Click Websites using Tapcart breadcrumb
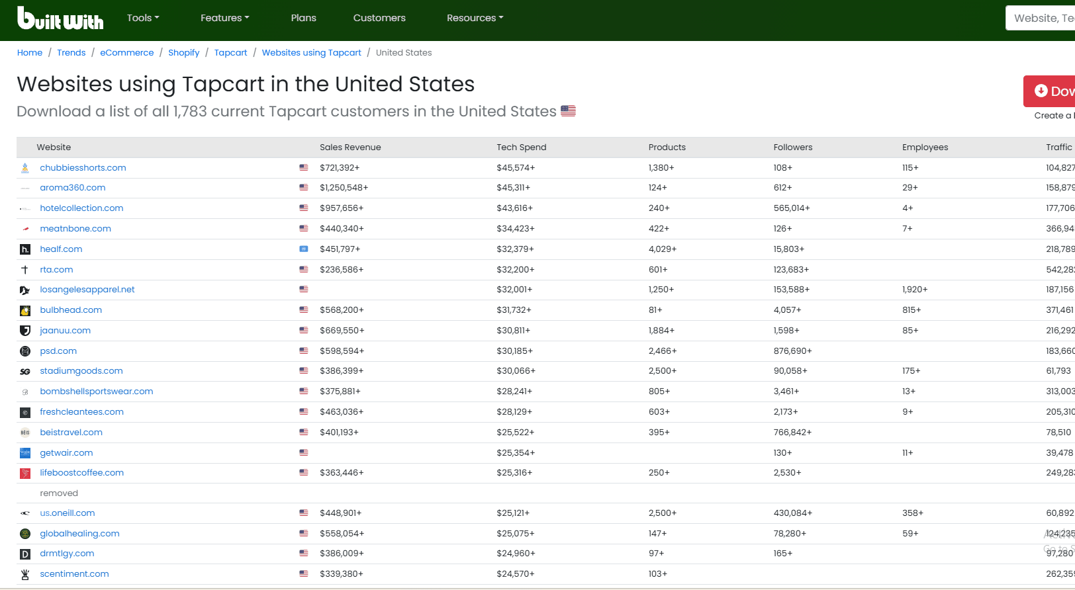The width and height of the screenshot is (1075, 590). point(312,53)
